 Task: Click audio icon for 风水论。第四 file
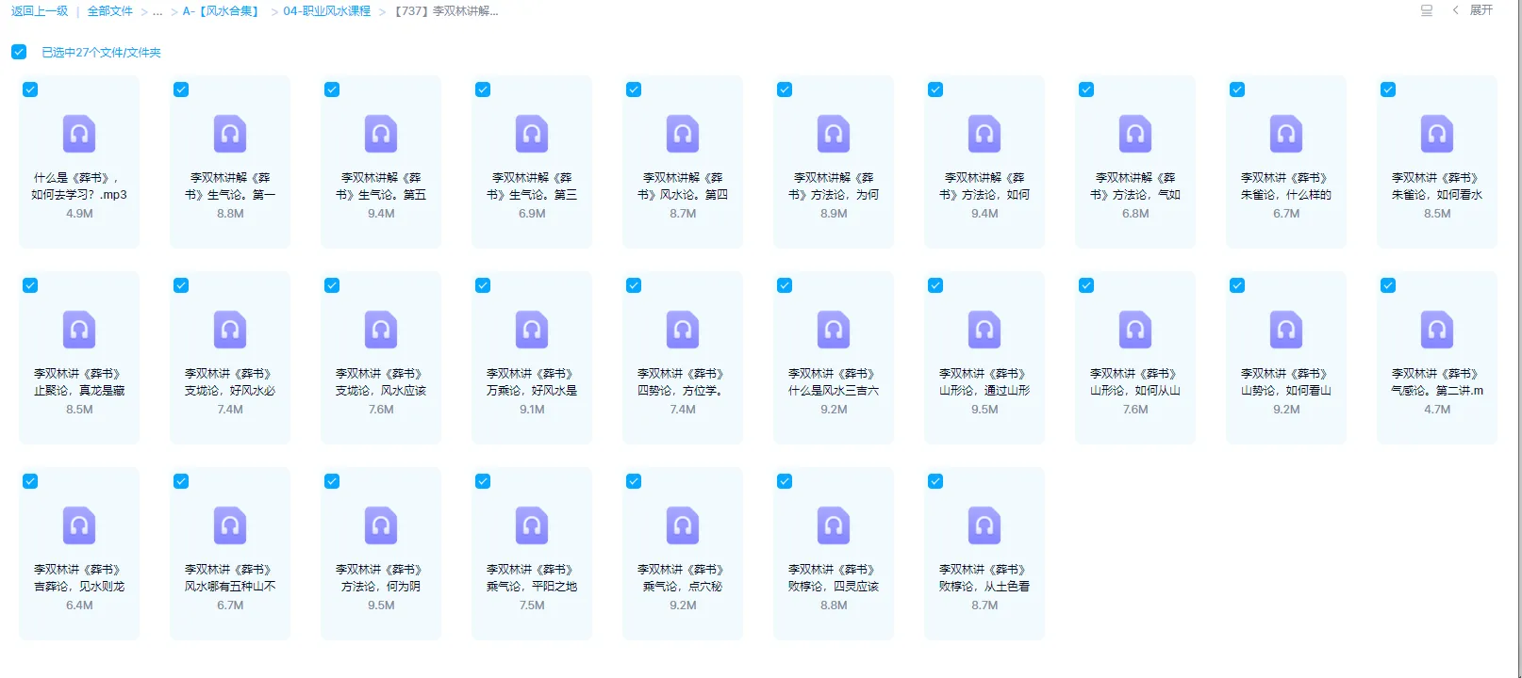tap(683, 134)
